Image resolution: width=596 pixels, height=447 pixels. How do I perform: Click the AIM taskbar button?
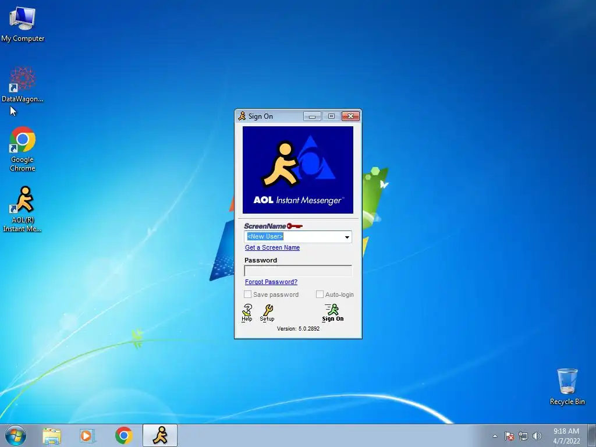click(x=160, y=435)
